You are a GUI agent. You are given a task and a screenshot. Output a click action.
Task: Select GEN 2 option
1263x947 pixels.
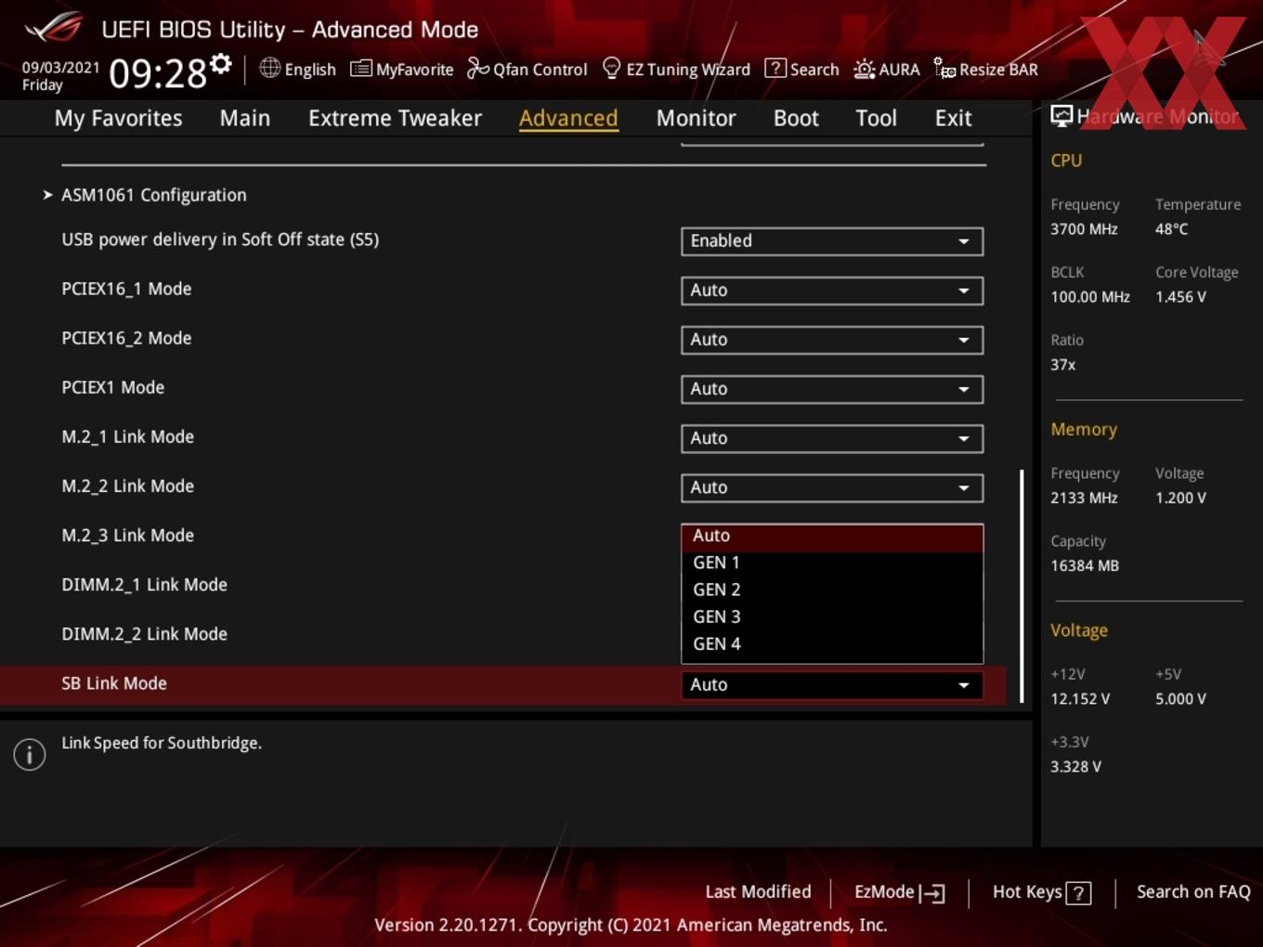coord(832,590)
